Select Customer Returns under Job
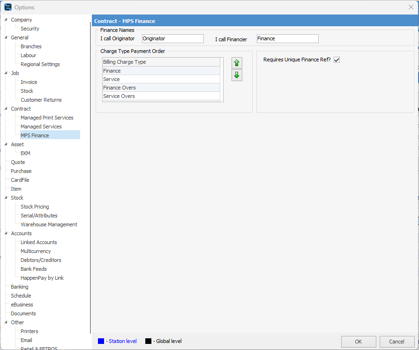The height and width of the screenshot is (350, 419). click(x=41, y=100)
